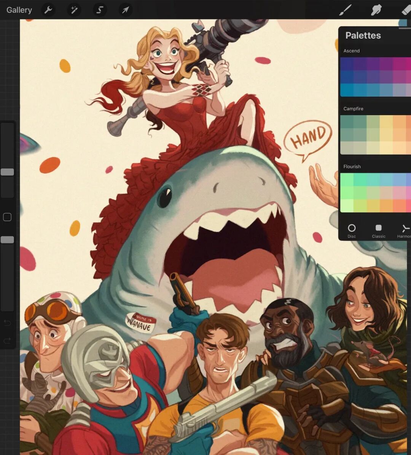The width and height of the screenshot is (411, 455).
Task: Activate the Selection S-shaped tool
Action: pyautogui.click(x=100, y=10)
